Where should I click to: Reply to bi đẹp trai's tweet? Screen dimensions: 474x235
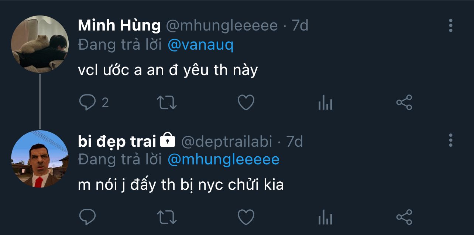point(87,217)
